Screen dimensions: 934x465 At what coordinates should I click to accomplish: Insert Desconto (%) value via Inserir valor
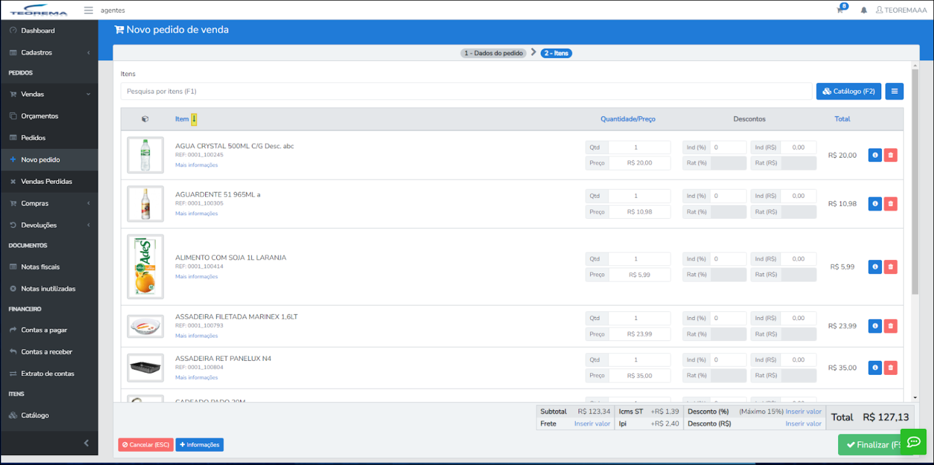[803, 412]
